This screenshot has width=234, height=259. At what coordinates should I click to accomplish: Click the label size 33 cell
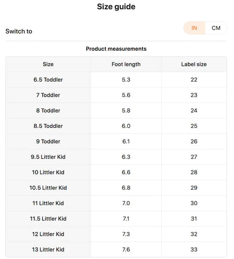click(x=194, y=250)
